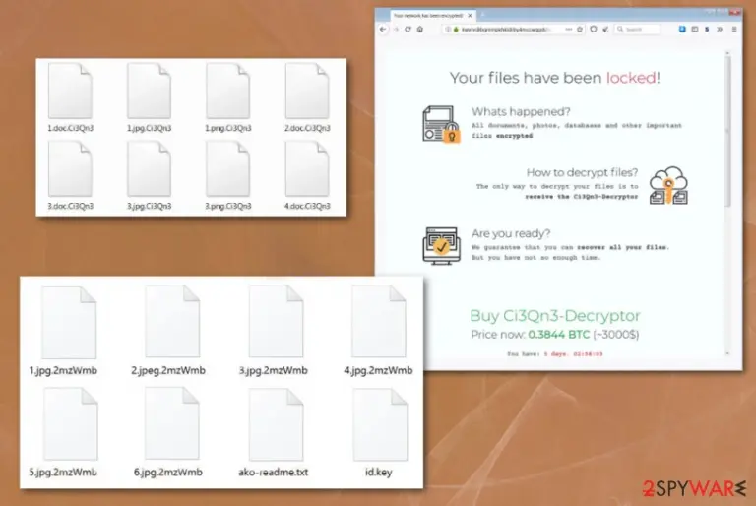The image size is (756, 506).
Task: Click the blue download toolbar icon
Action: click(x=682, y=30)
